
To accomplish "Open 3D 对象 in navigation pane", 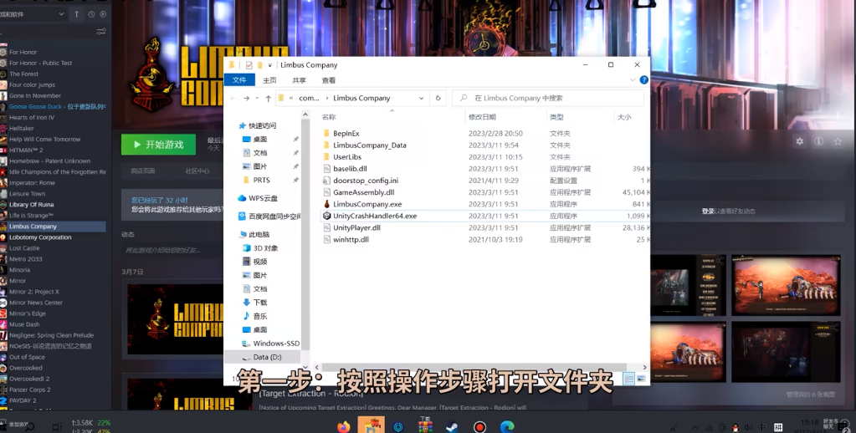I will coord(265,248).
